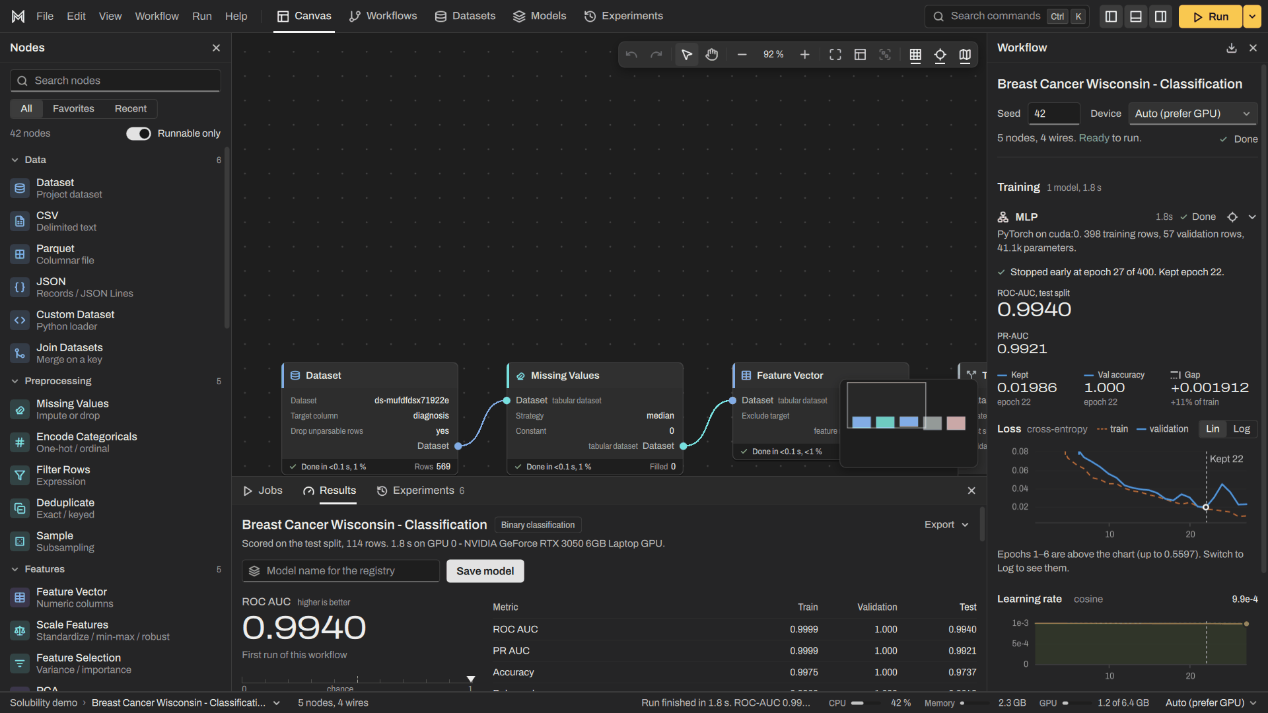Click the Kept epoch marker on loss chart

click(x=1206, y=508)
